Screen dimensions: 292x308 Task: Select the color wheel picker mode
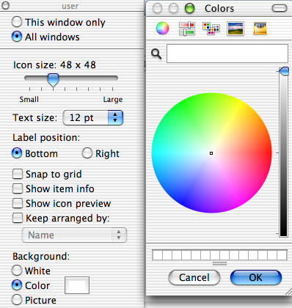[162, 29]
